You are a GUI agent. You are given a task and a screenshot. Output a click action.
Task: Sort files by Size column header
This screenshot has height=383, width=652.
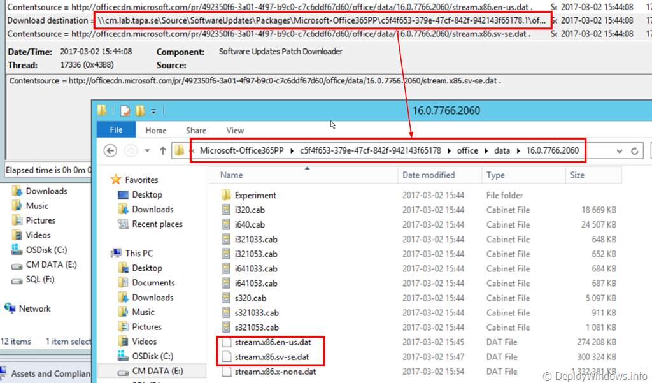click(x=577, y=175)
